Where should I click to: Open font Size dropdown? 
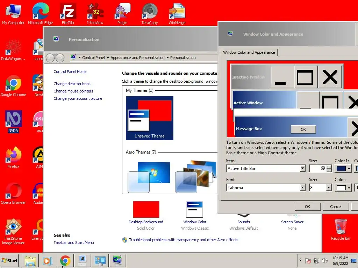(x=329, y=187)
